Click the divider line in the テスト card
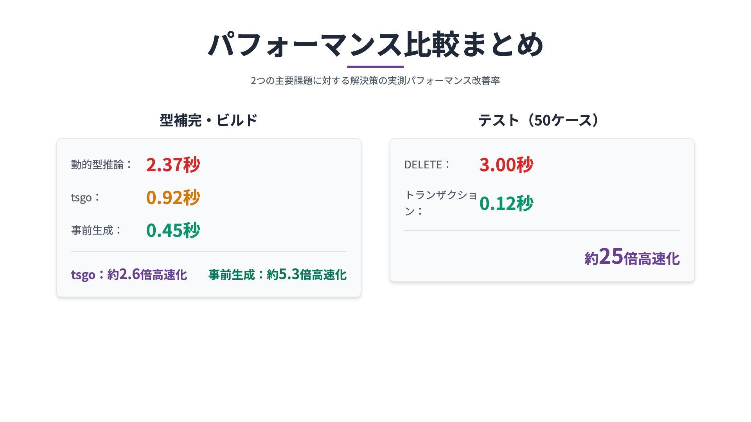 (542, 231)
